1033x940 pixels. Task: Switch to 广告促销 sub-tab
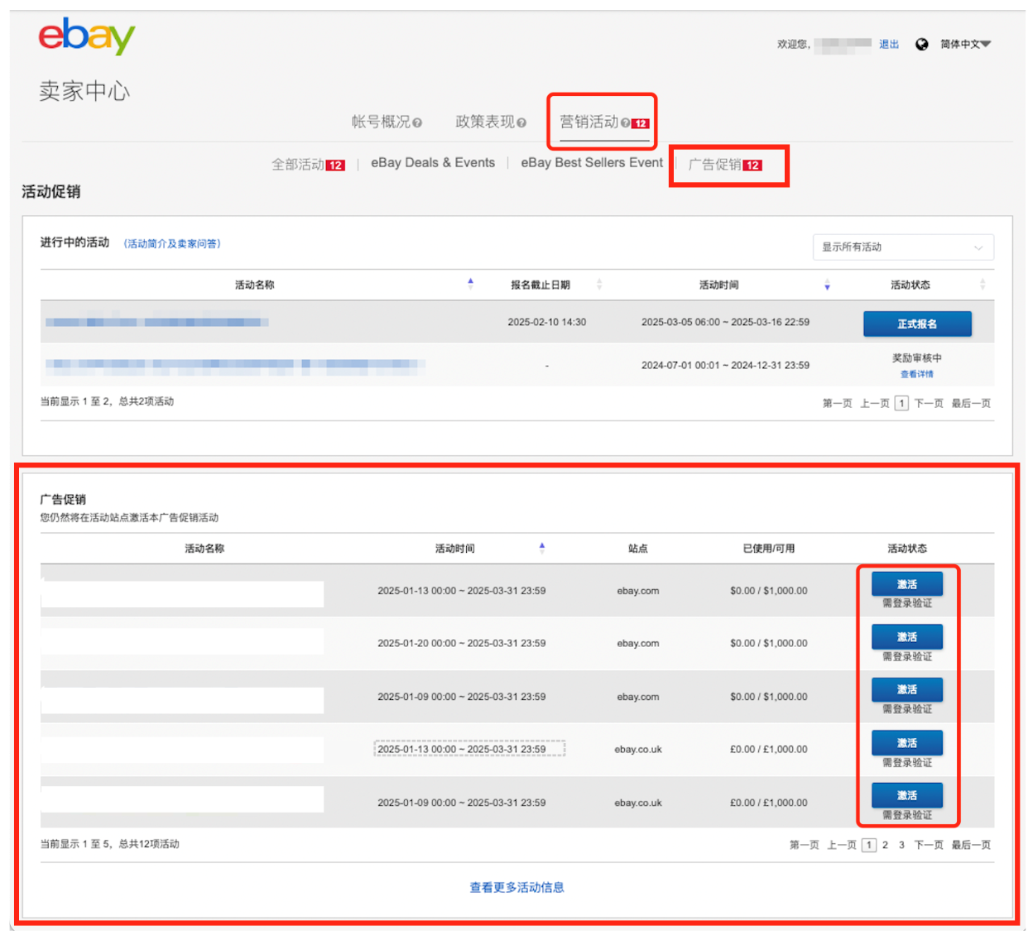point(715,165)
